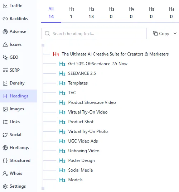Screen dimensions: 179x192
Task: Open the Adsense sidebar item
Action: coord(18,32)
